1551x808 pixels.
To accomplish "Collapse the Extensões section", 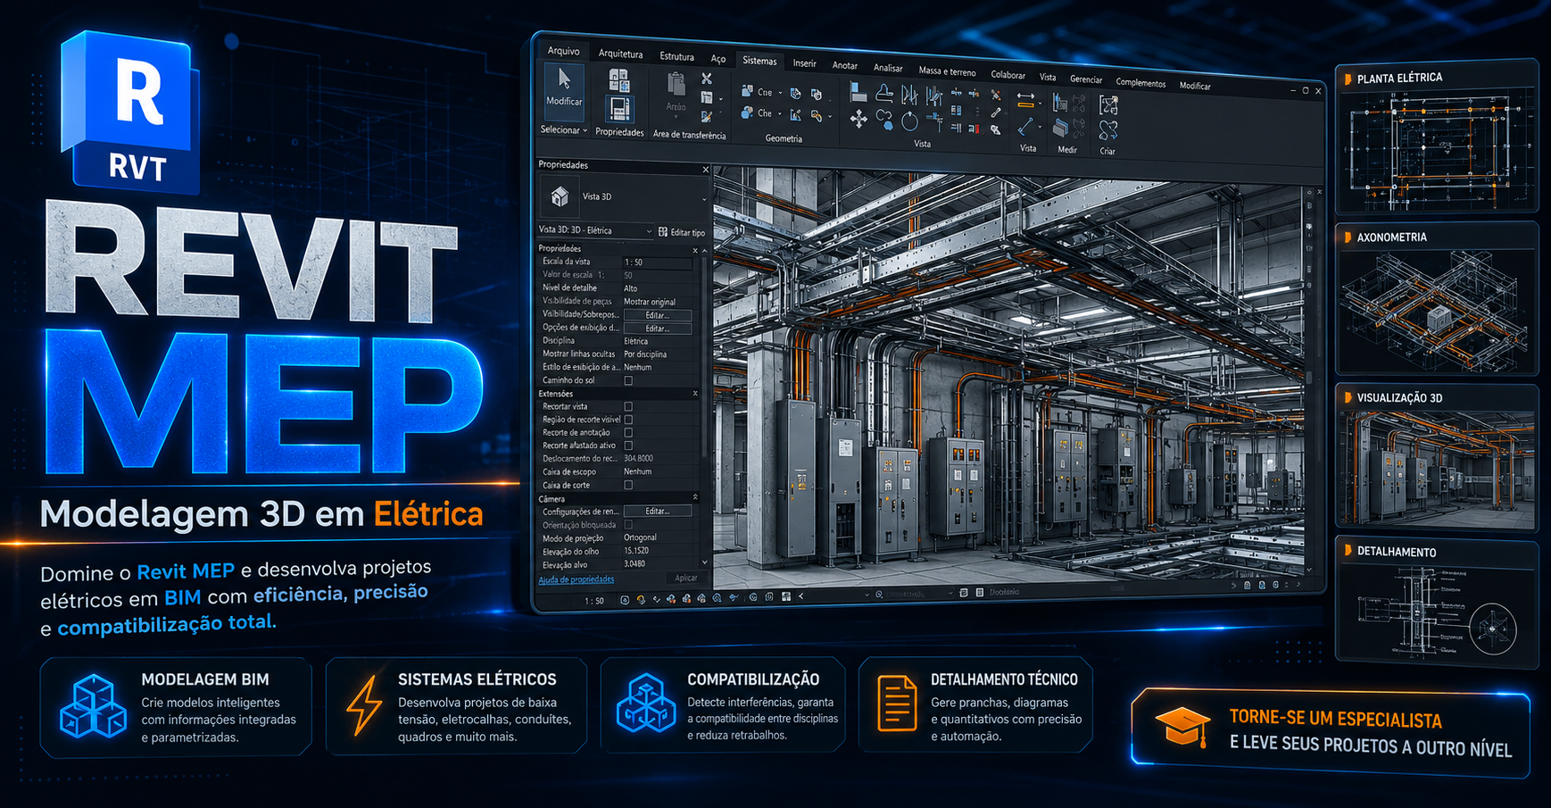I will (695, 394).
